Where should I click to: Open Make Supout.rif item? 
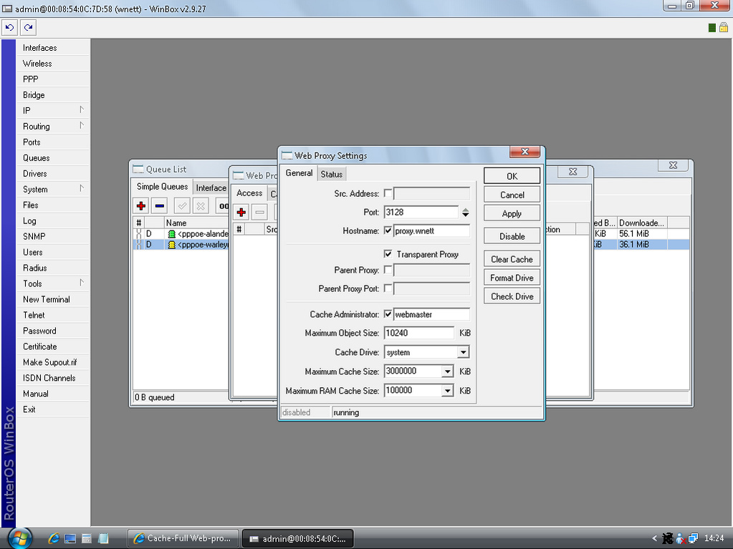click(x=53, y=362)
